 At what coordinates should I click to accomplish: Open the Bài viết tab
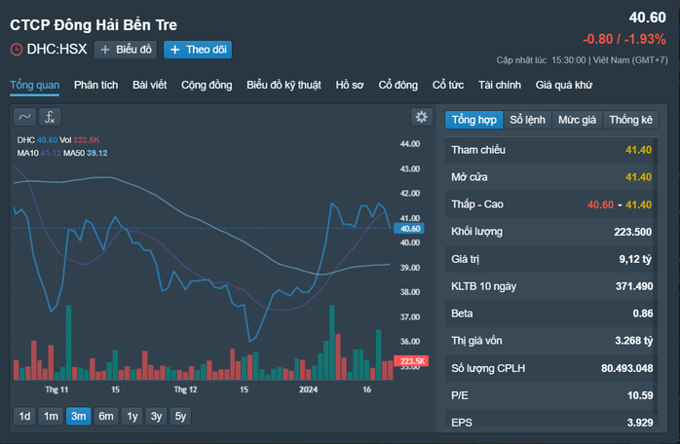click(150, 85)
